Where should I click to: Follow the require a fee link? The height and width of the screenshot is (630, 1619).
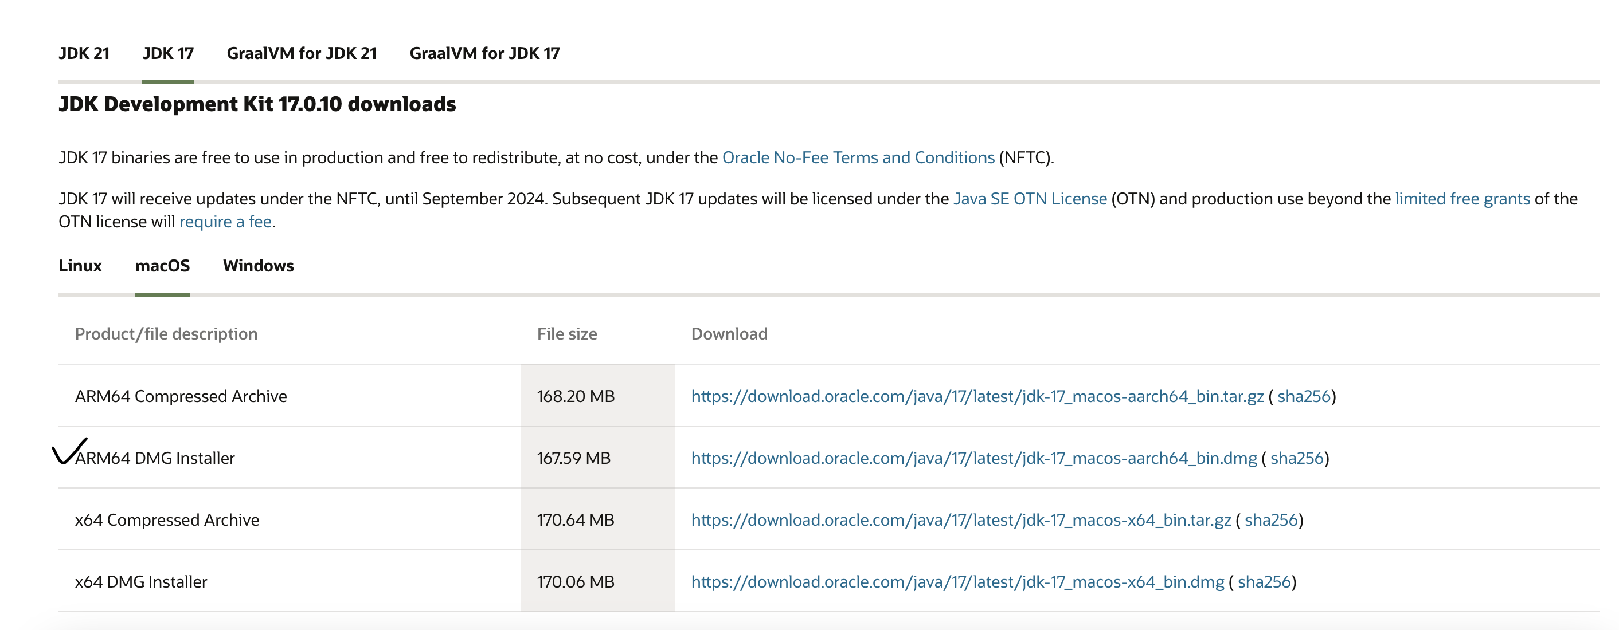(225, 222)
